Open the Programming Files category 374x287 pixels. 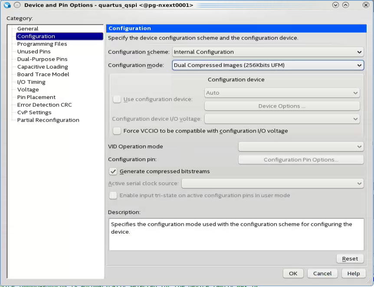pyautogui.click(x=42, y=44)
